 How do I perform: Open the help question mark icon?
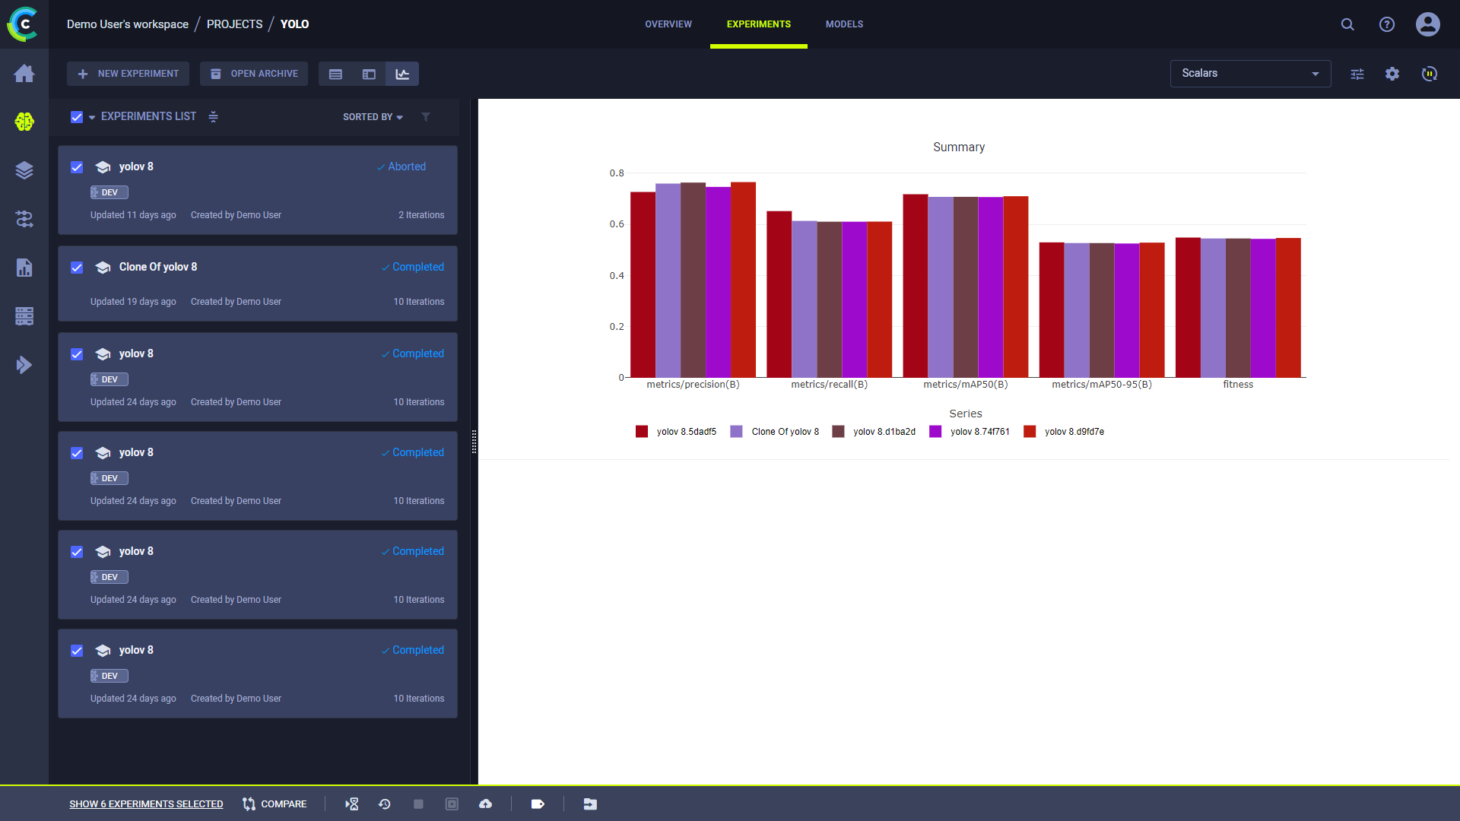pyautogui.click(x=1387, y=24)
